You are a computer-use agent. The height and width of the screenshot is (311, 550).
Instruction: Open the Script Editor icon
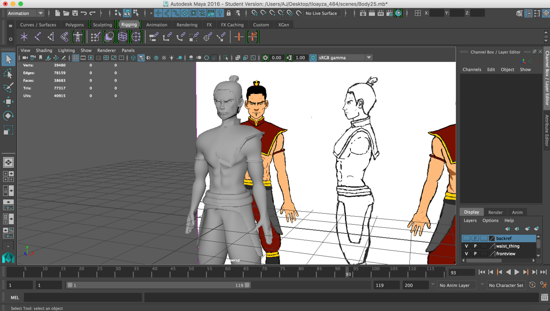click(545, 298)
